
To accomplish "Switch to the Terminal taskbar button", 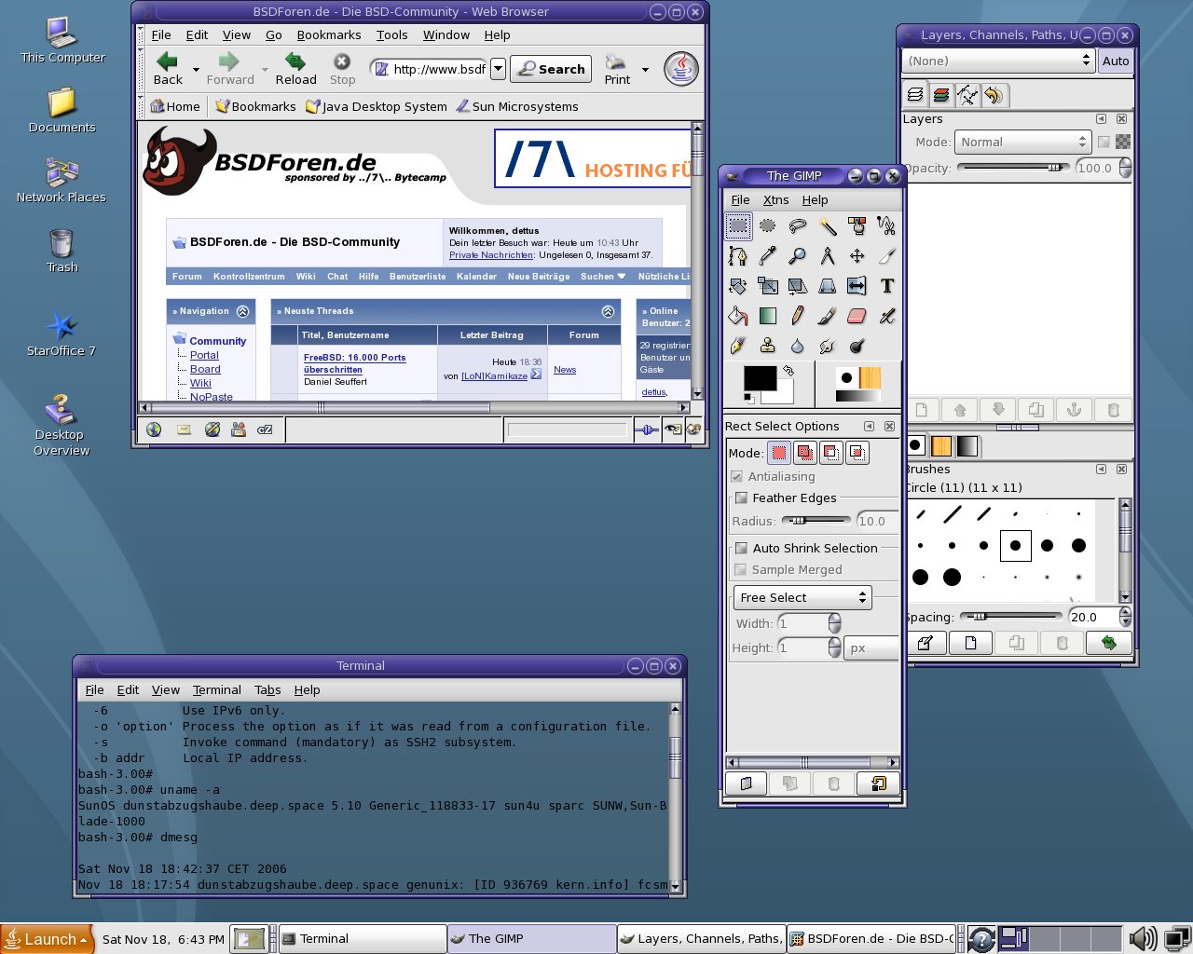I will 362,939.
